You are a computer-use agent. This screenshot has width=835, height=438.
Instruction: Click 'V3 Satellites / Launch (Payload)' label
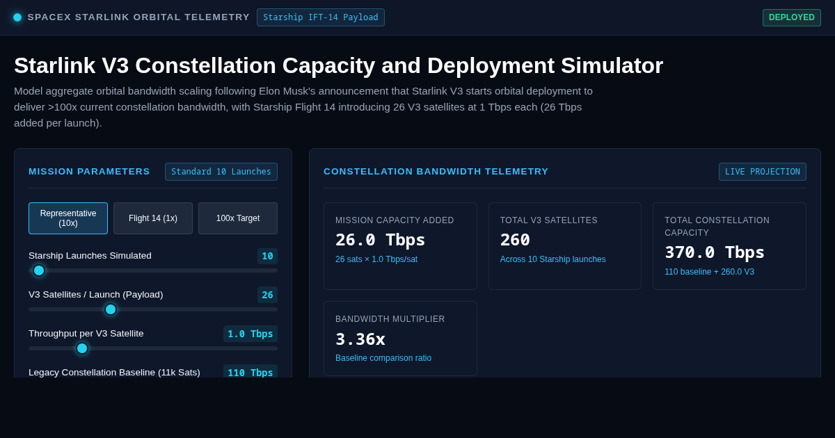point(96,295)
